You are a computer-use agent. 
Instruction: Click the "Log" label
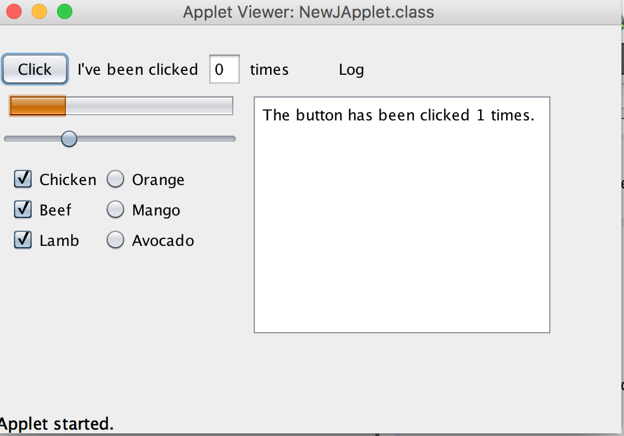(351, 70)
